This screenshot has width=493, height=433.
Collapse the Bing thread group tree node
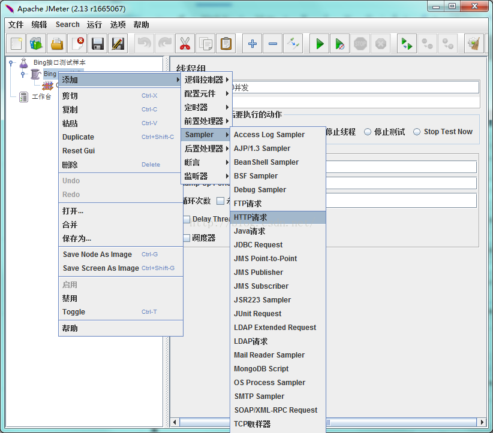22,74
